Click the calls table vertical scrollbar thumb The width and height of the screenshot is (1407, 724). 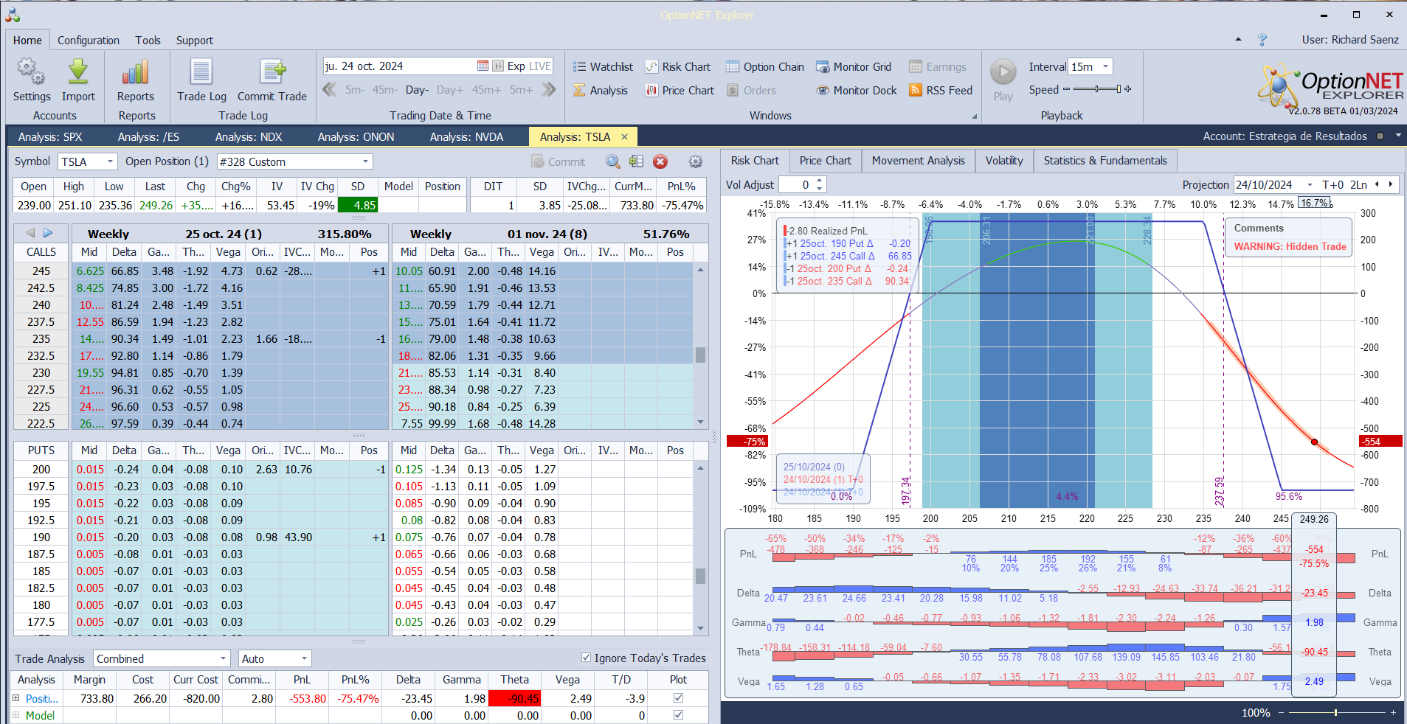tap(700, 355)
